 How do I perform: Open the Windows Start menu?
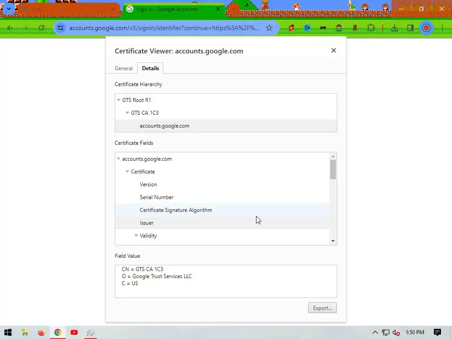point(8,333)
